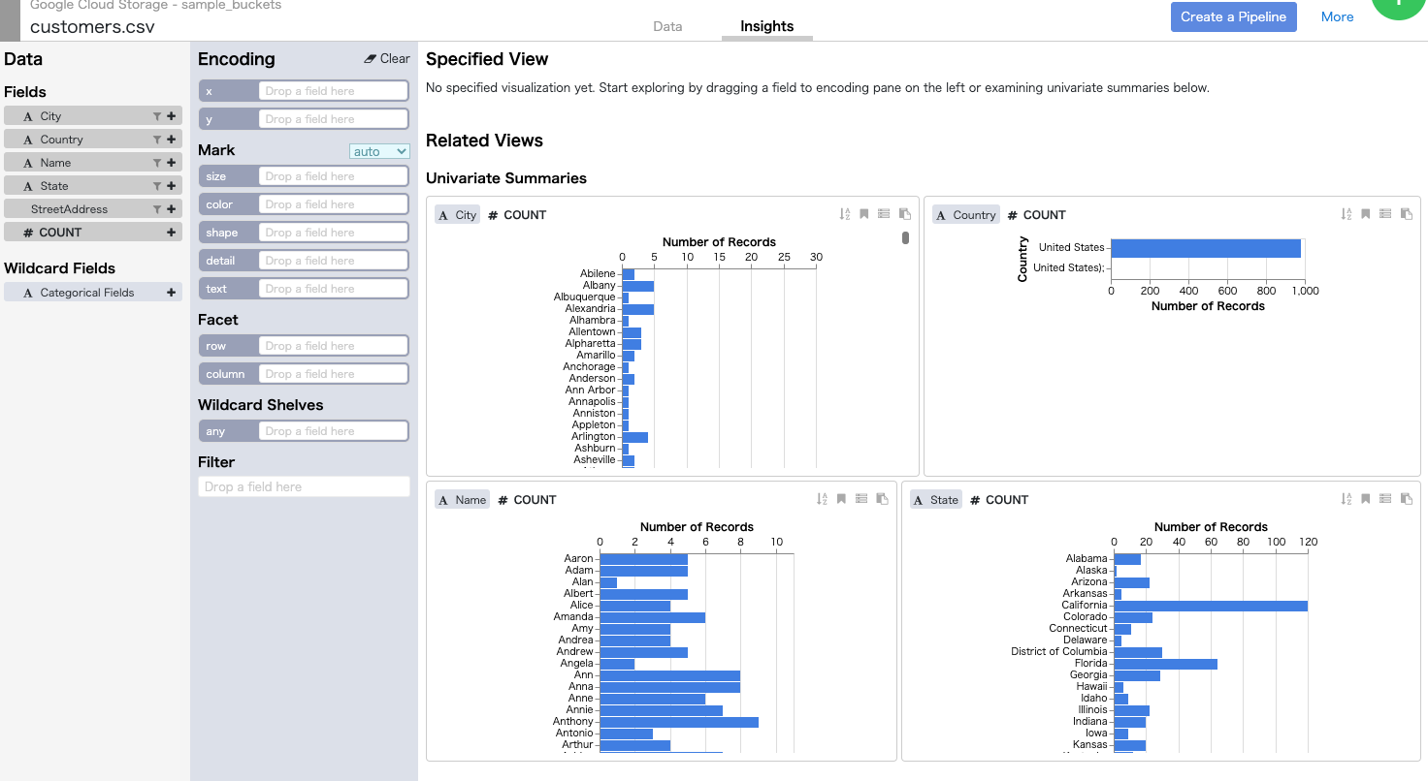The image size is (1428, 781).
Task: Bookmark the State COUNT chart
Action: coord(1365,499)
